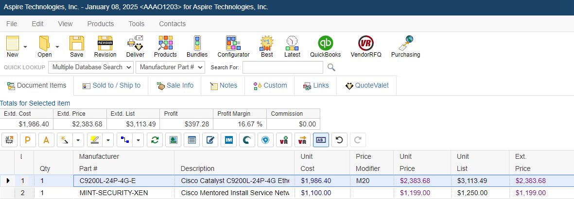Click the Deliver icon
Screen dimensions: 574x199
(135, 46)
